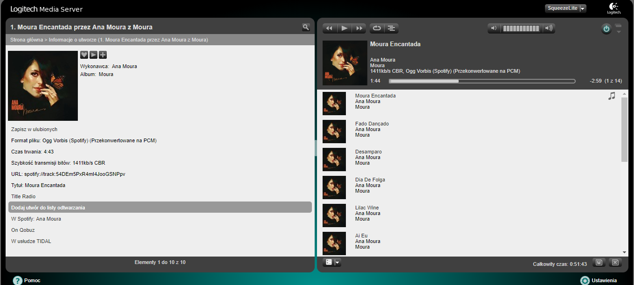Toggle repeat mode
The height and width of the screenshot is (285, 634).
(377, 28)
